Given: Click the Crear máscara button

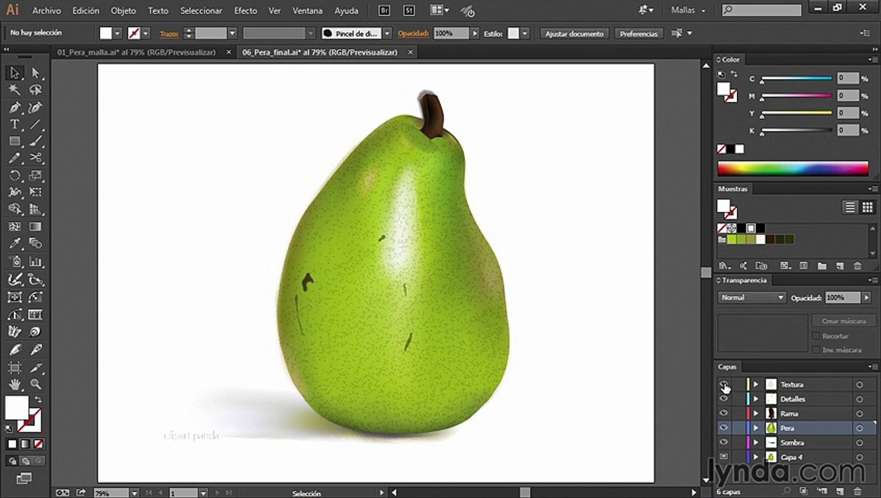Looking at the screenshot, I should point(844,321).
